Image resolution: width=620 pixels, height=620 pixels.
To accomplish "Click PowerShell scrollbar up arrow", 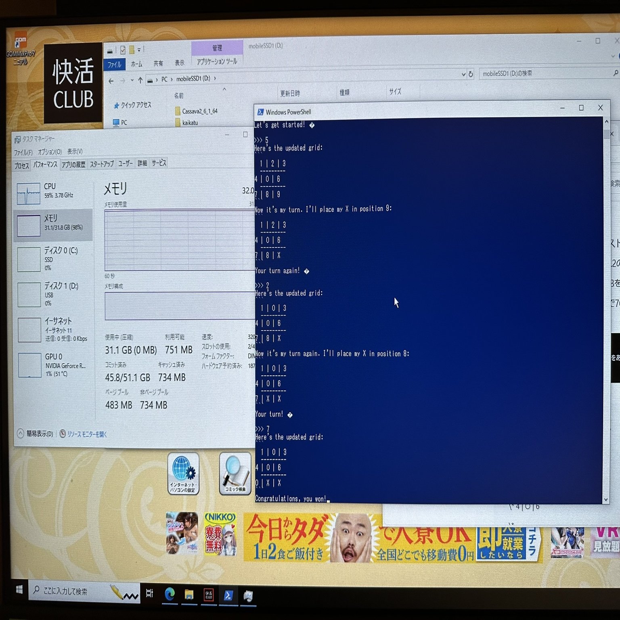I will 606,121.
